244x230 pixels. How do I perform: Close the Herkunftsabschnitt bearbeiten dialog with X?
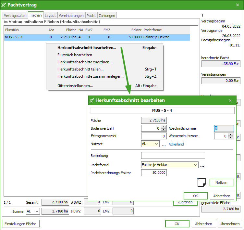230,101
